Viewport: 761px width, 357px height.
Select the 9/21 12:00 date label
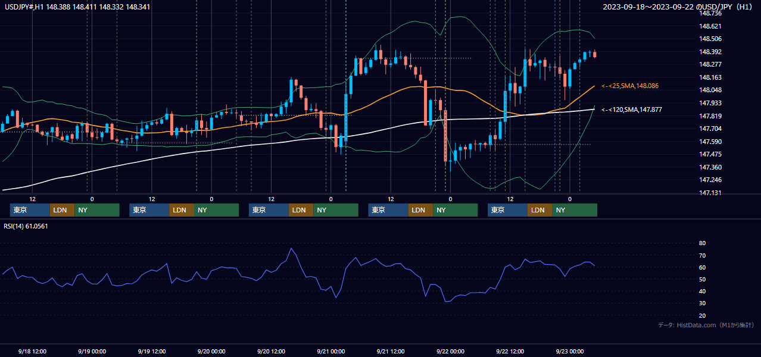[390, 351]
